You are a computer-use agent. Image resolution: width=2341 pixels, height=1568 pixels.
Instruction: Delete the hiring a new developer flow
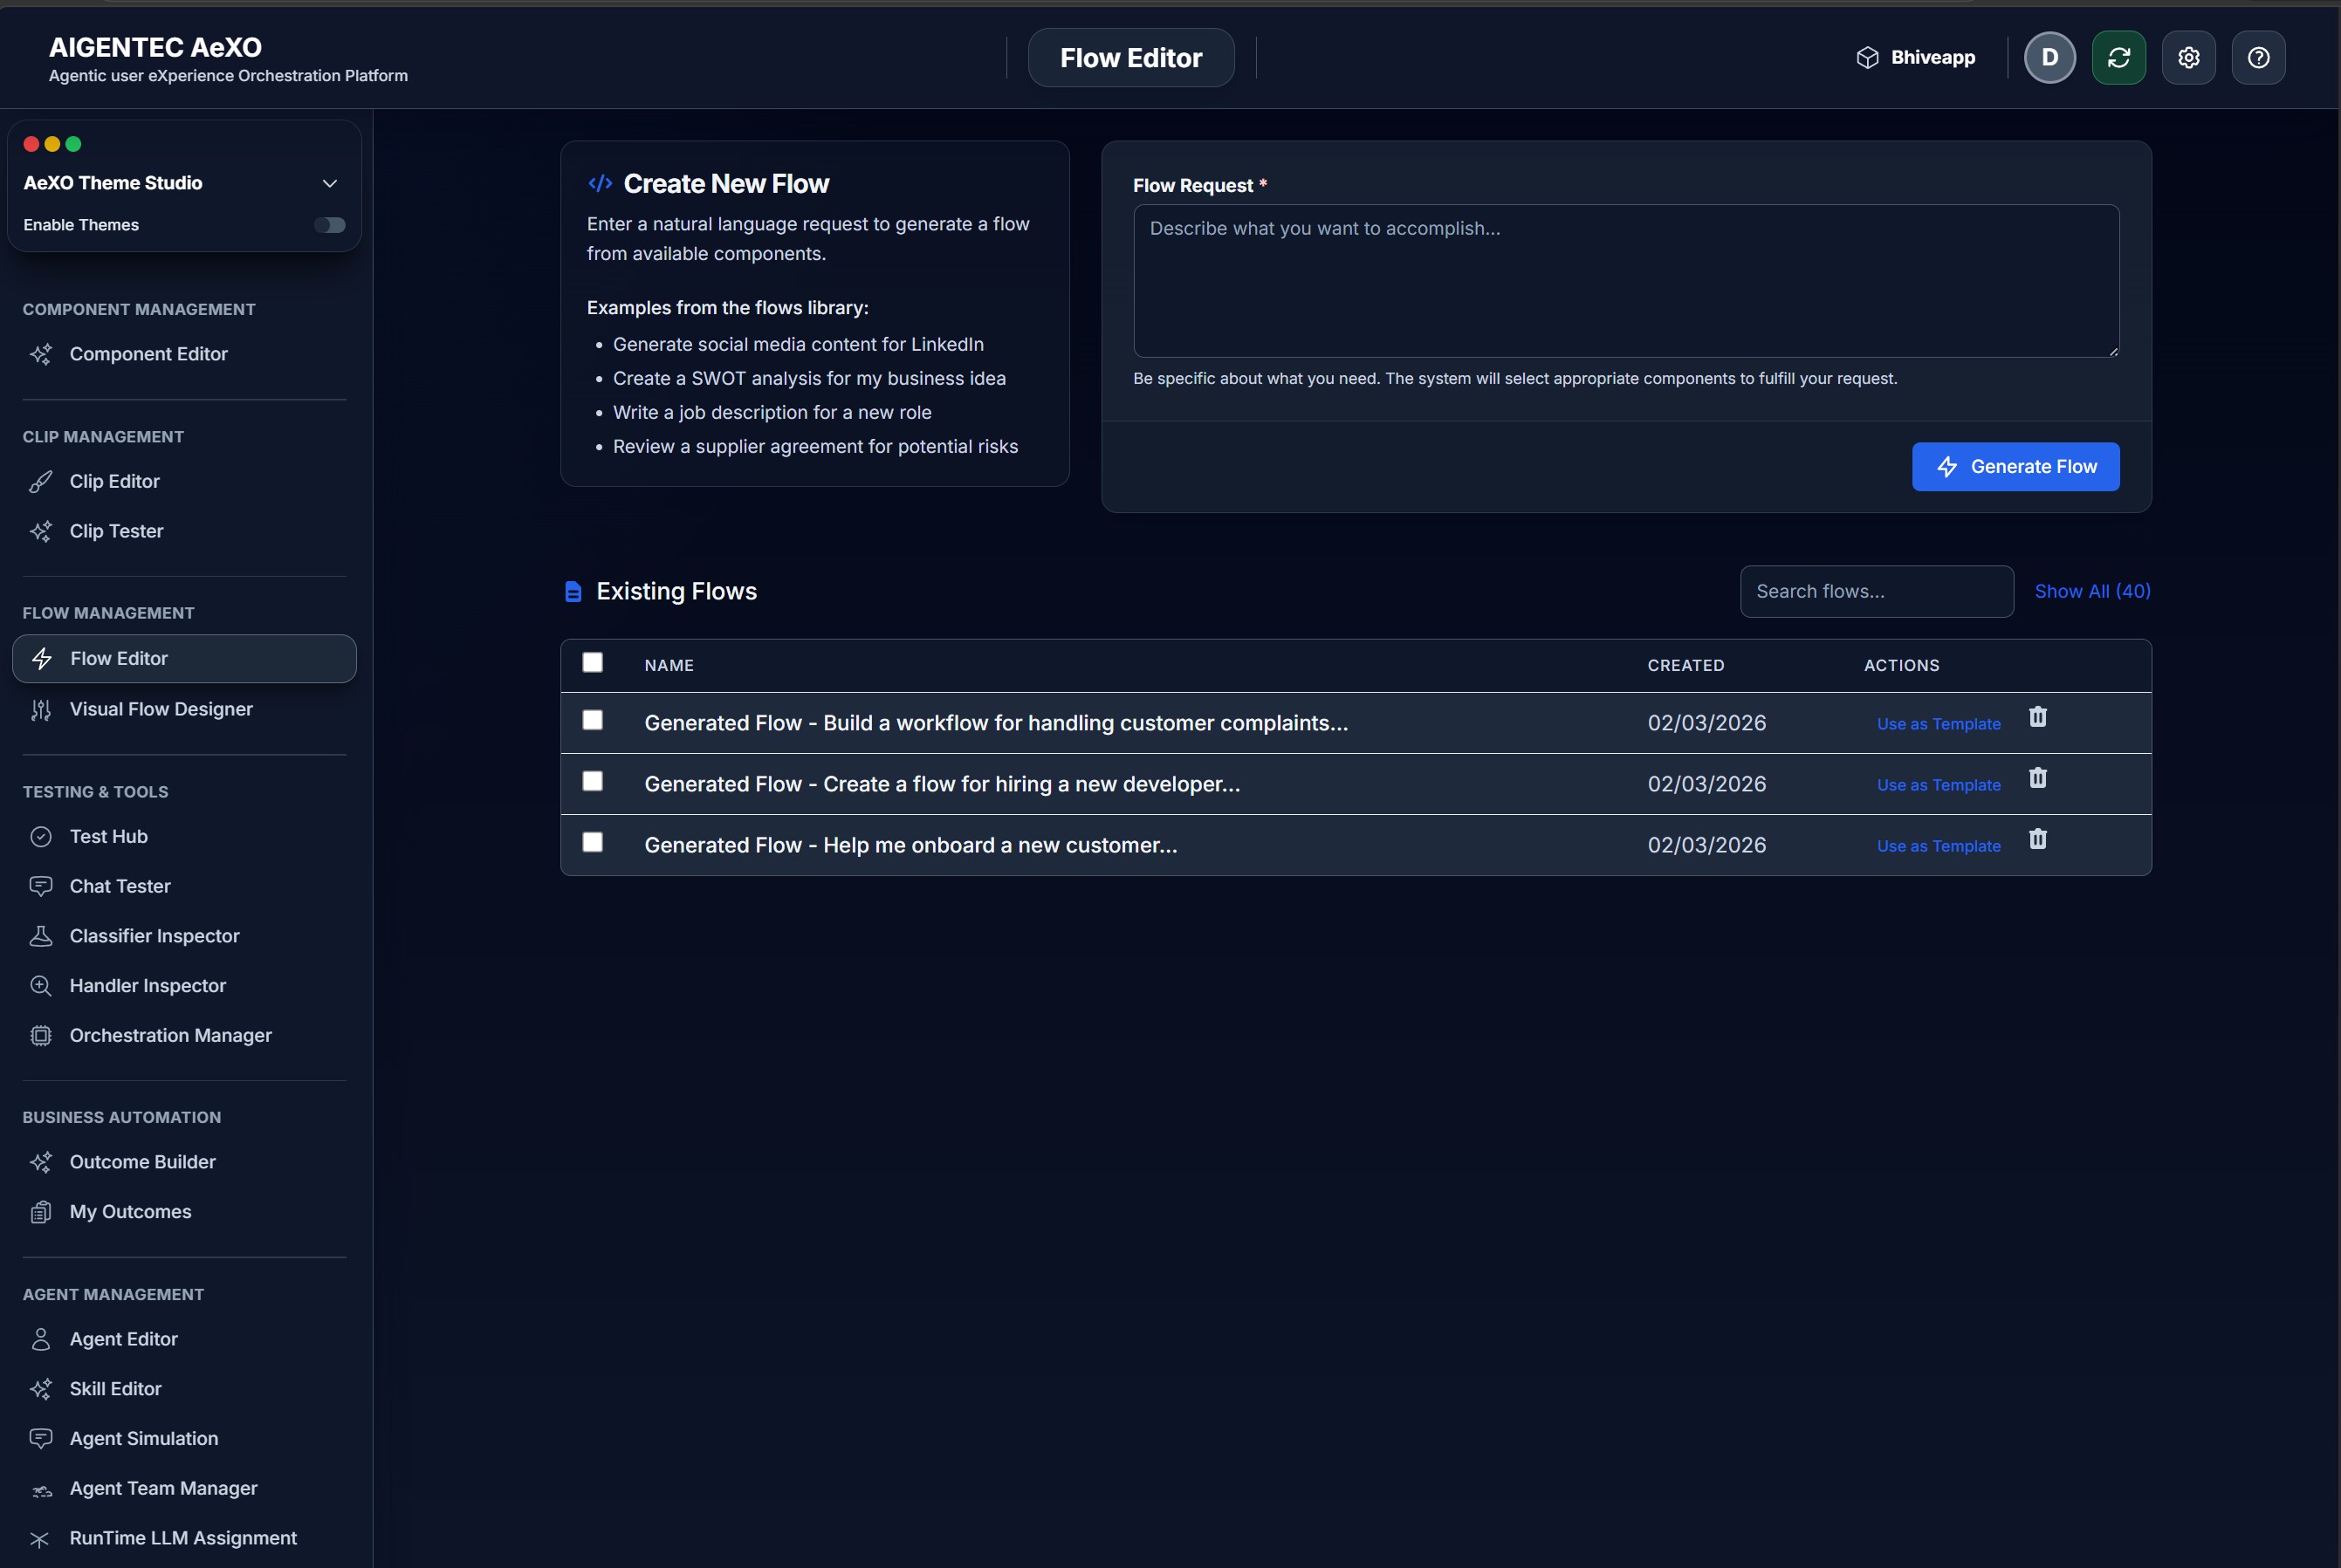click(2039, 778)
